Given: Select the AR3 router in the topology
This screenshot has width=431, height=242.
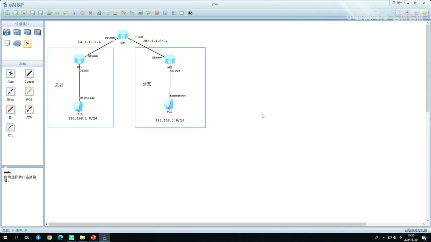Looking at the screenshot, I should 170,59.
